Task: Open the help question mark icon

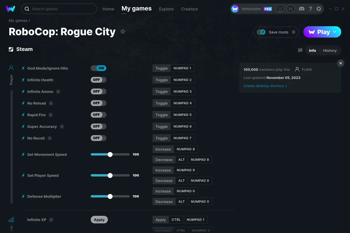Action: (x=311, y=9)
